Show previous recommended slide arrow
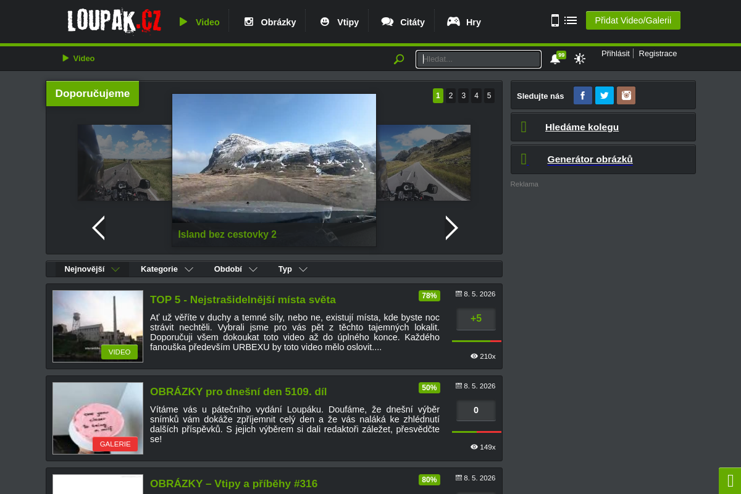This screenshot has width=741, height=494. [98, 228]
